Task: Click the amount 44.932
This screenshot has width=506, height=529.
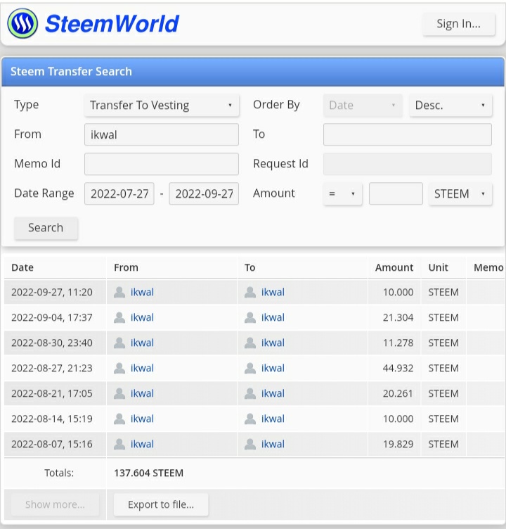Action: (398, 368)
